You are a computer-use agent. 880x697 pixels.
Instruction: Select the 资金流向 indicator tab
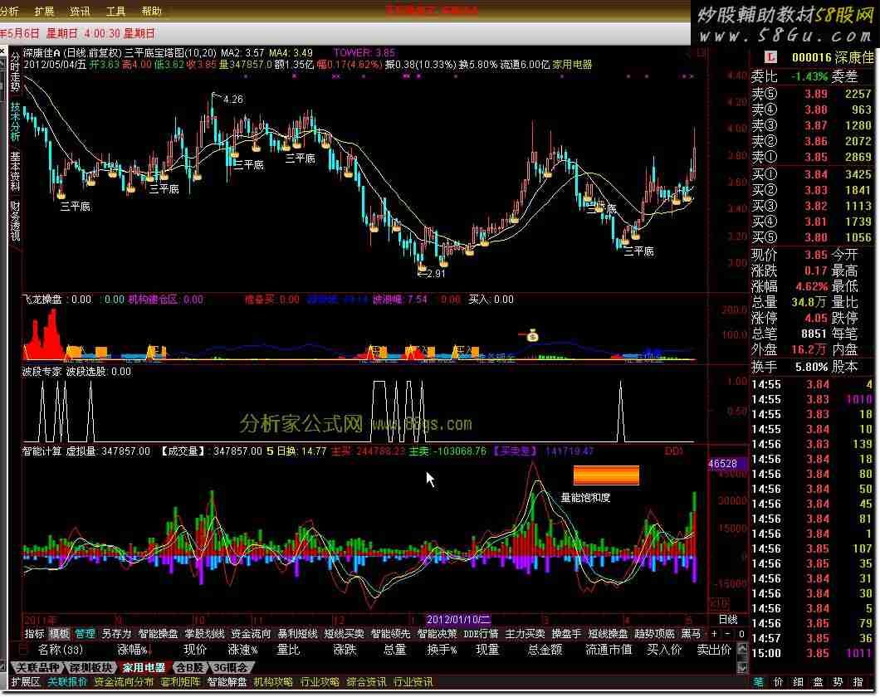coord(251,634)
